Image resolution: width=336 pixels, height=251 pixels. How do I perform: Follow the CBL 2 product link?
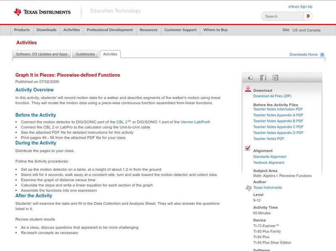tap(123, 122)
